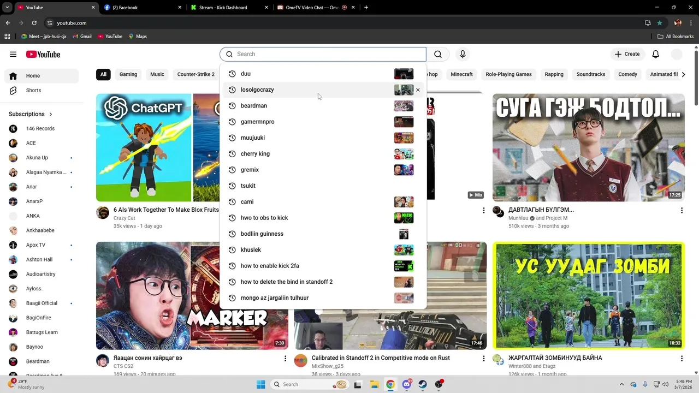Open tab search dropdown arrow
Screen dimensions: 699x393
tap(8, 8)
